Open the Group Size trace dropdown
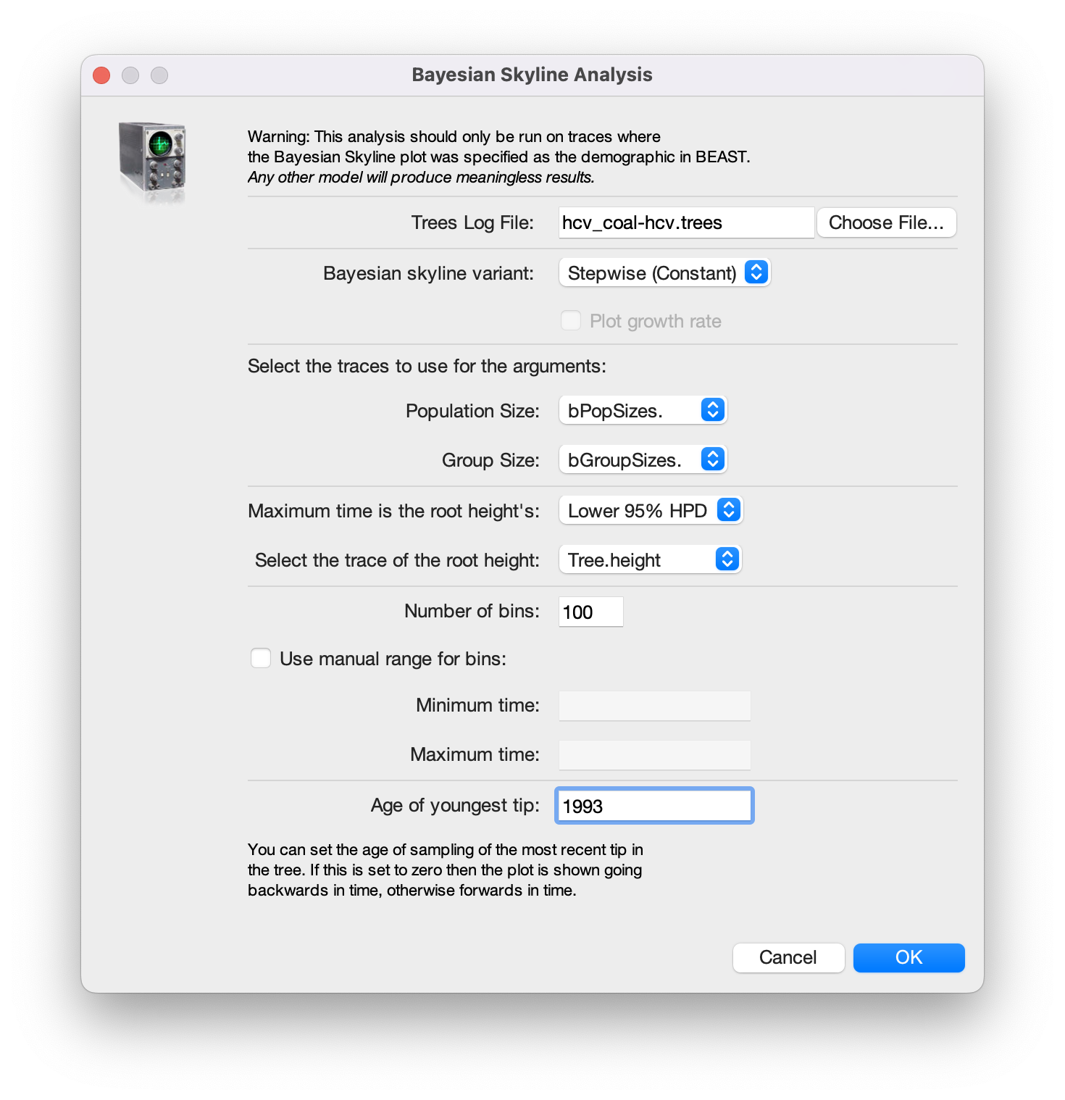This screenshot has width=1065, height=1100. click(x=642, y=460)
